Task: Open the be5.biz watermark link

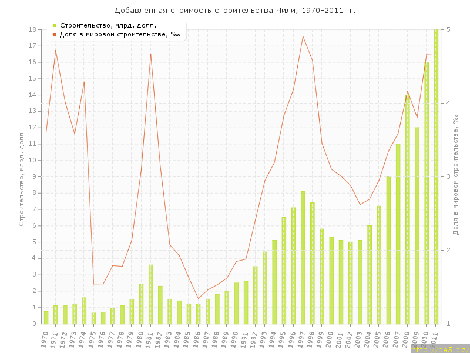Action: pyautogui.click(x=439, y=349)
